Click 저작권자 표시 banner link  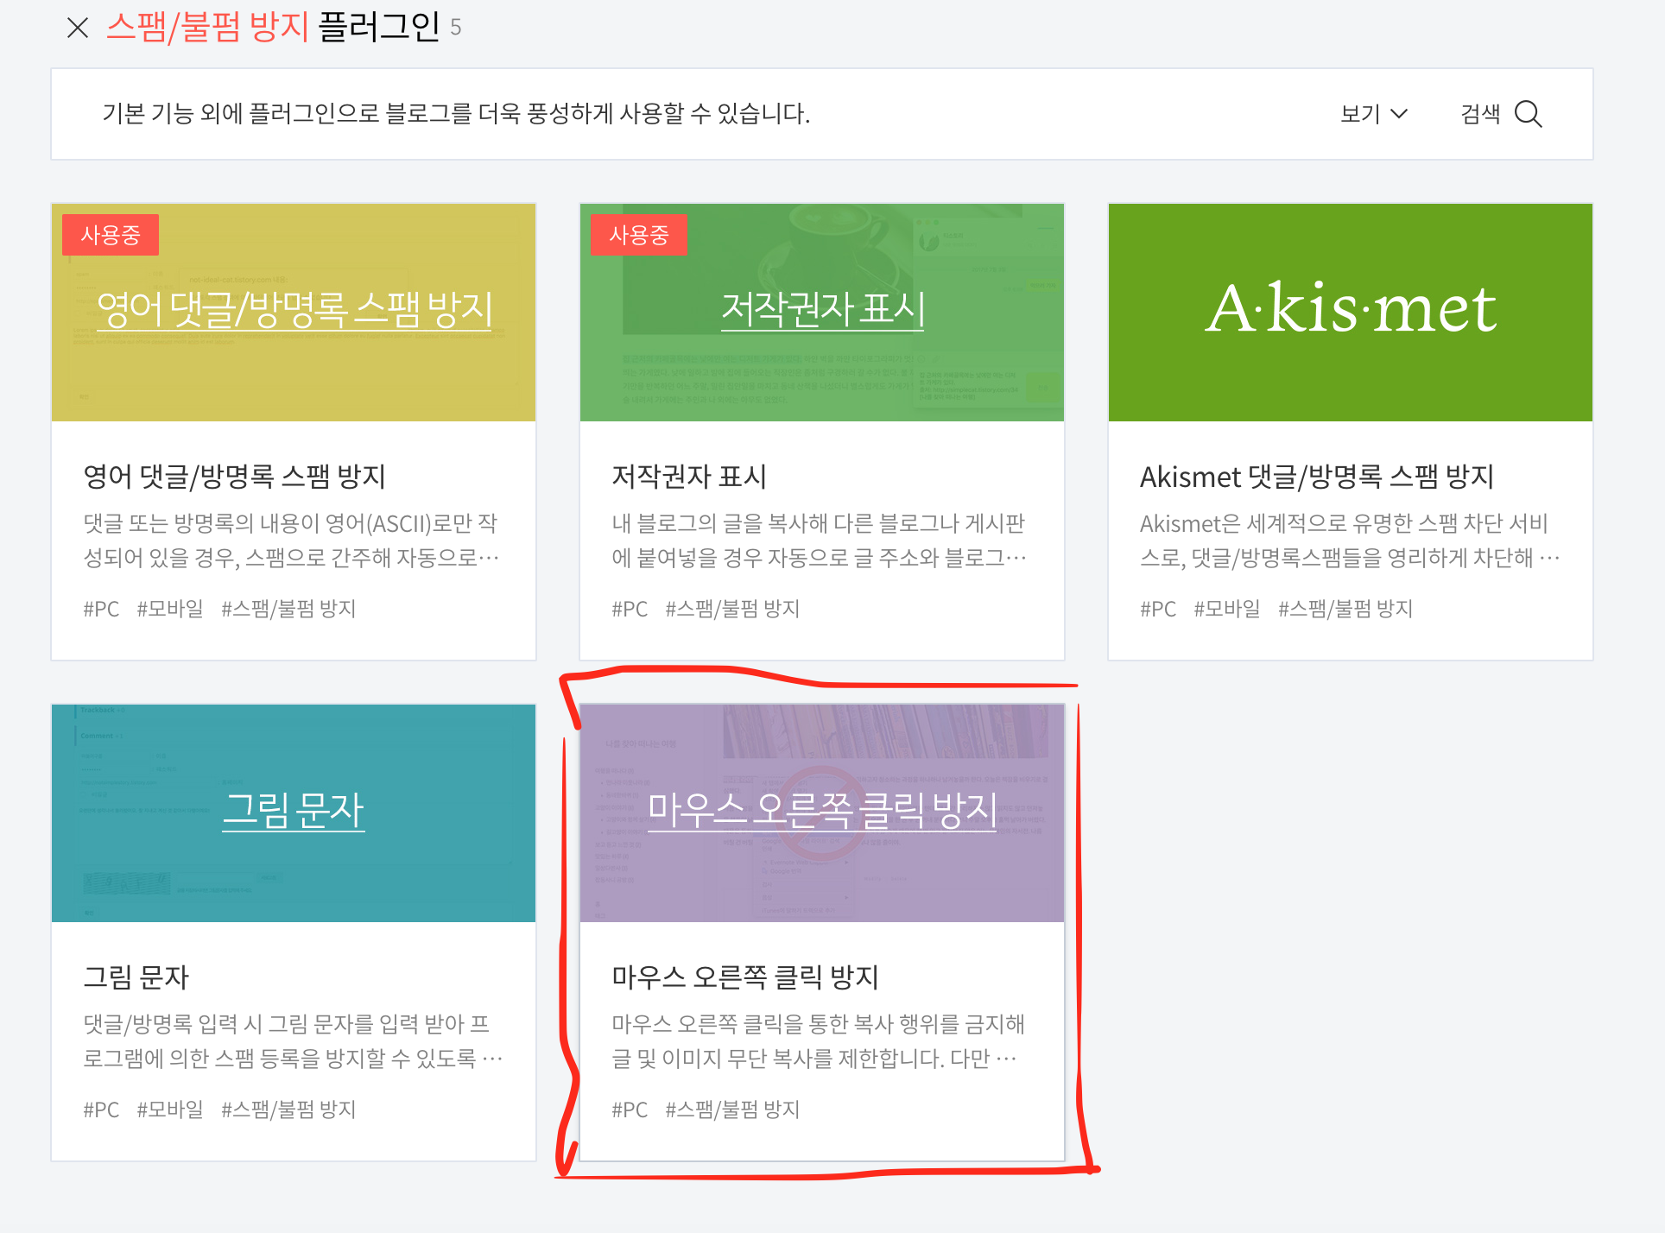point(822,309)
